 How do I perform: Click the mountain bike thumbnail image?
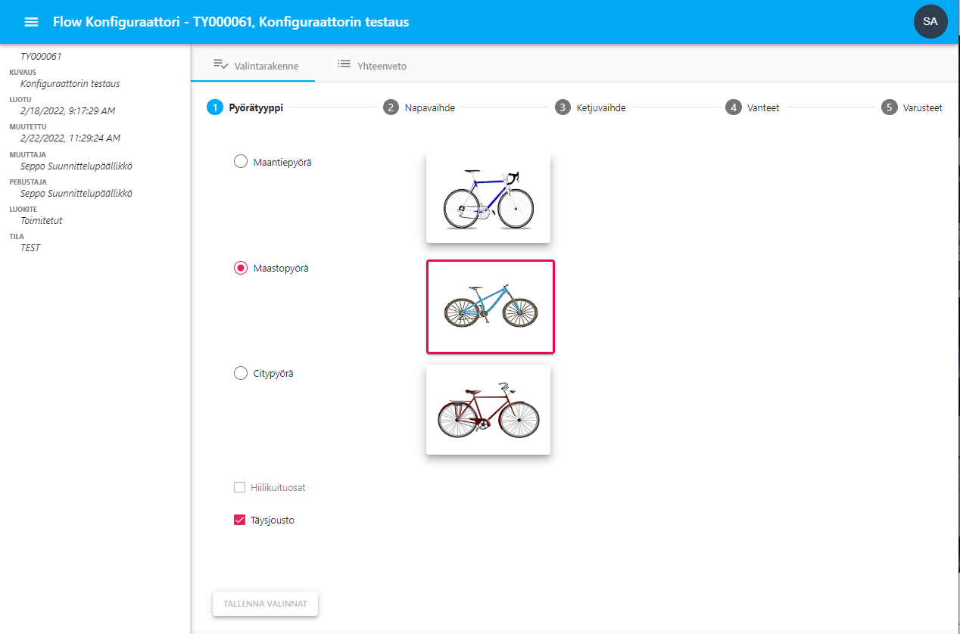point(491,306)
